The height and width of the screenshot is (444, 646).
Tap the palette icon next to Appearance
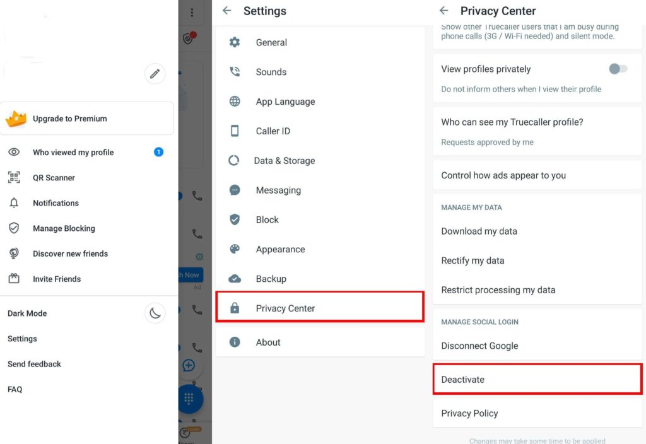[235, 248]
